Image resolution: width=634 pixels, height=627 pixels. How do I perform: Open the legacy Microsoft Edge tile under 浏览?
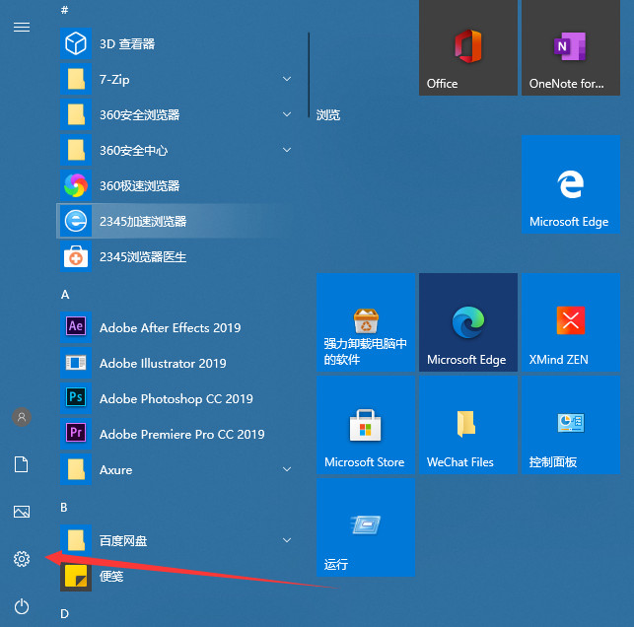[x=571, y=184]
